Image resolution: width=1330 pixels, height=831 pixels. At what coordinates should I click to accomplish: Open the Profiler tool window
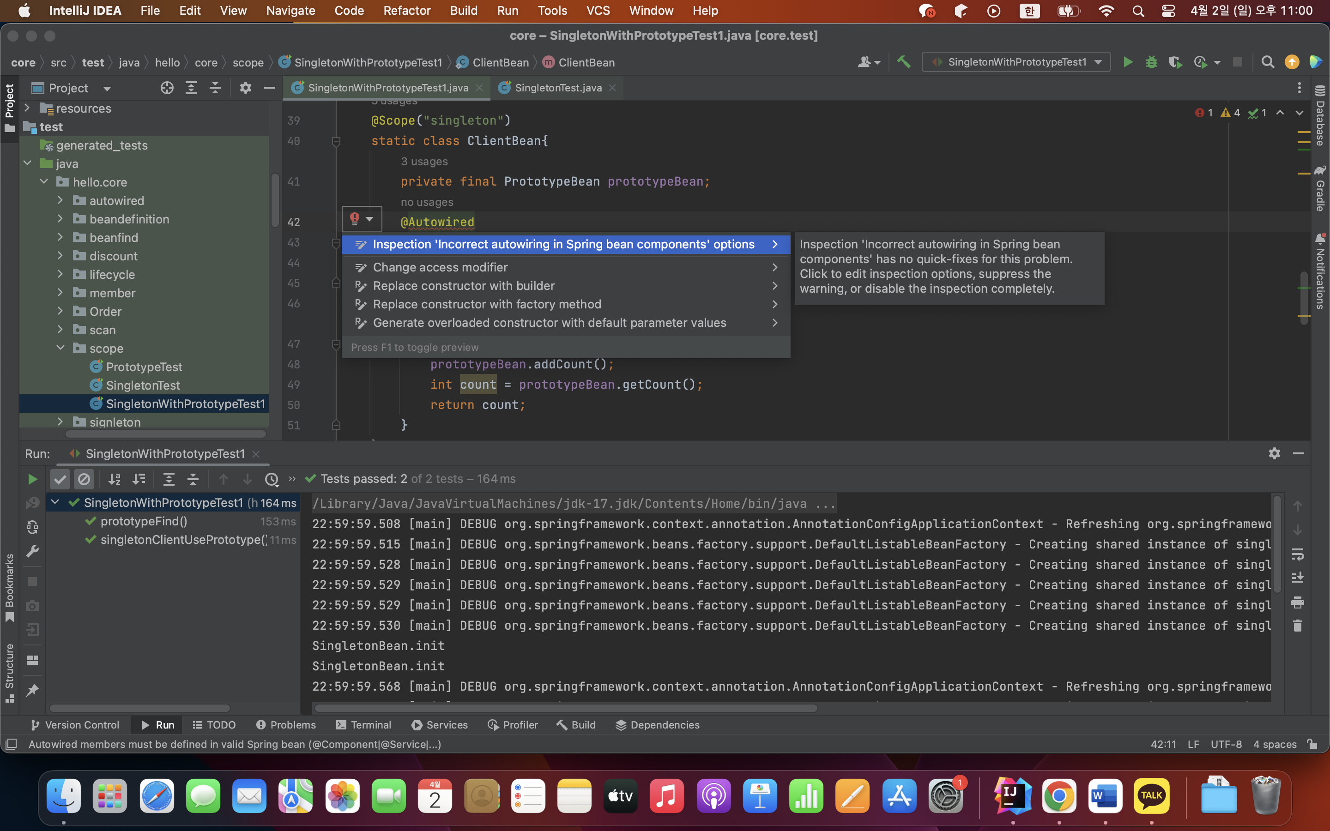point(513,725)
